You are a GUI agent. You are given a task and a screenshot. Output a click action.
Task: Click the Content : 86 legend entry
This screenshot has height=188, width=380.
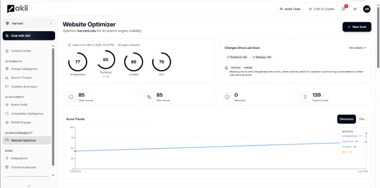[x=349, y=147]
